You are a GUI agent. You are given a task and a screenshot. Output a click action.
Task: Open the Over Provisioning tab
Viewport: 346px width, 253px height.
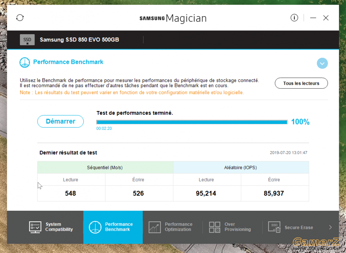(232, 227)
